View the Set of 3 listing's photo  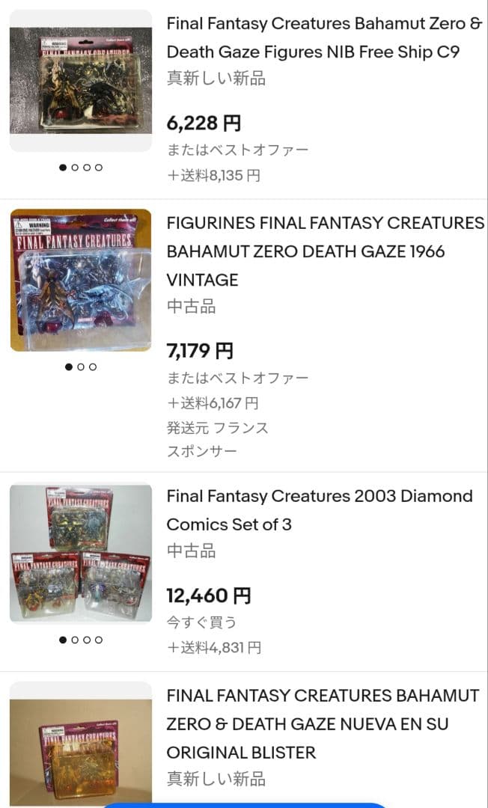[80, 554]
